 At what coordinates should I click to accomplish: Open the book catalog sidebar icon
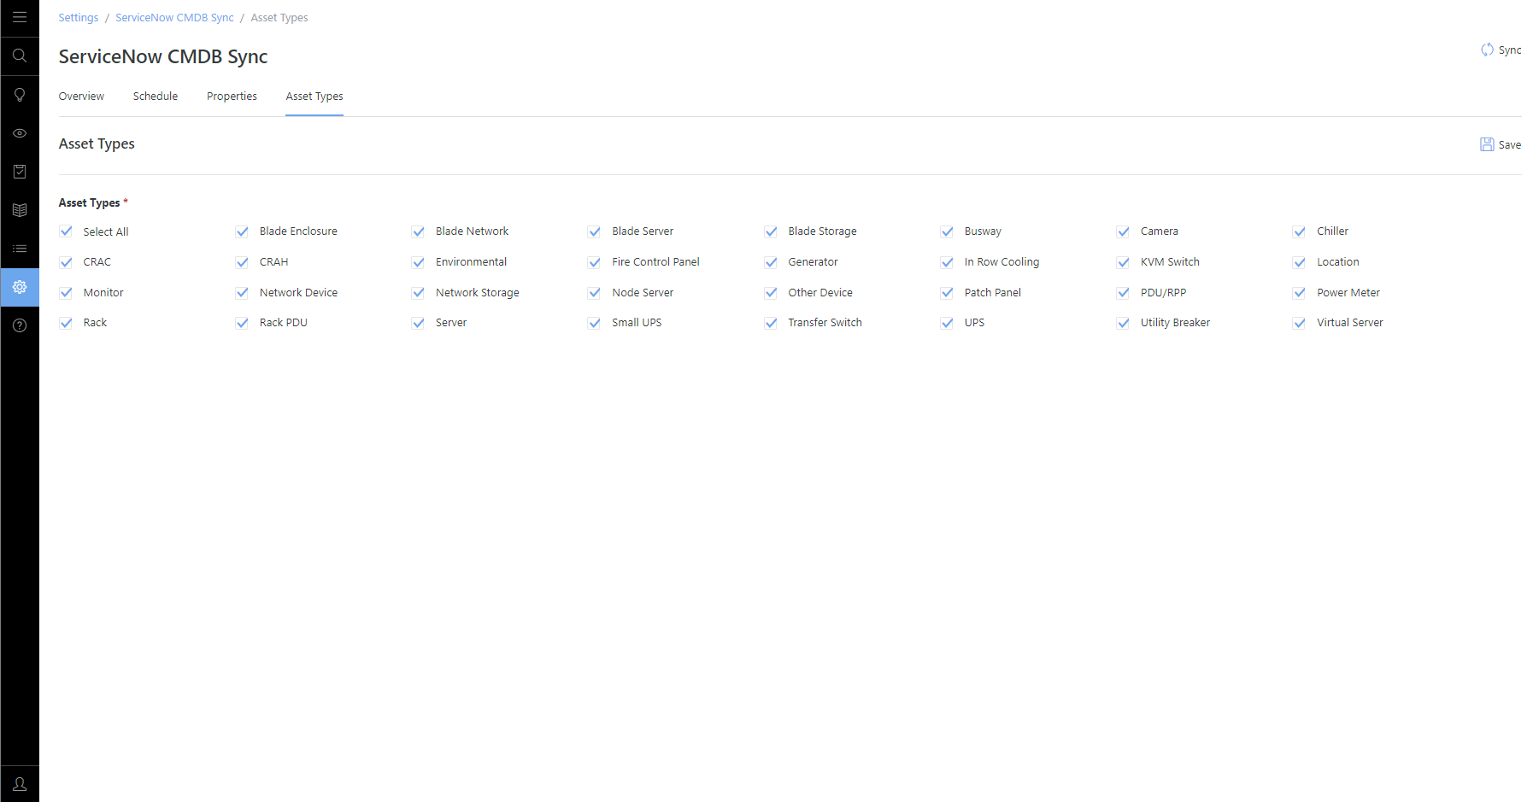[20, 210]
